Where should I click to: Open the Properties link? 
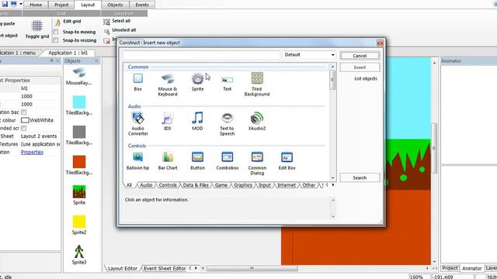coord(32,152)
